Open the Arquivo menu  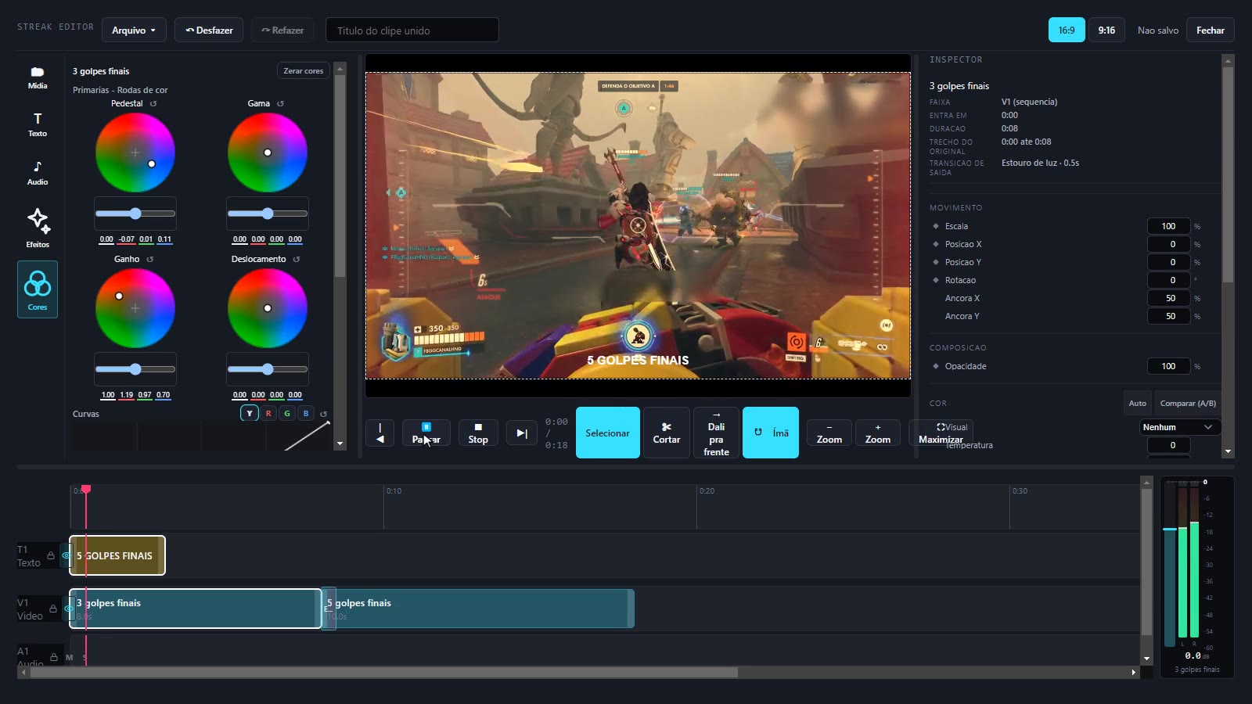click(x=134, y=31)
